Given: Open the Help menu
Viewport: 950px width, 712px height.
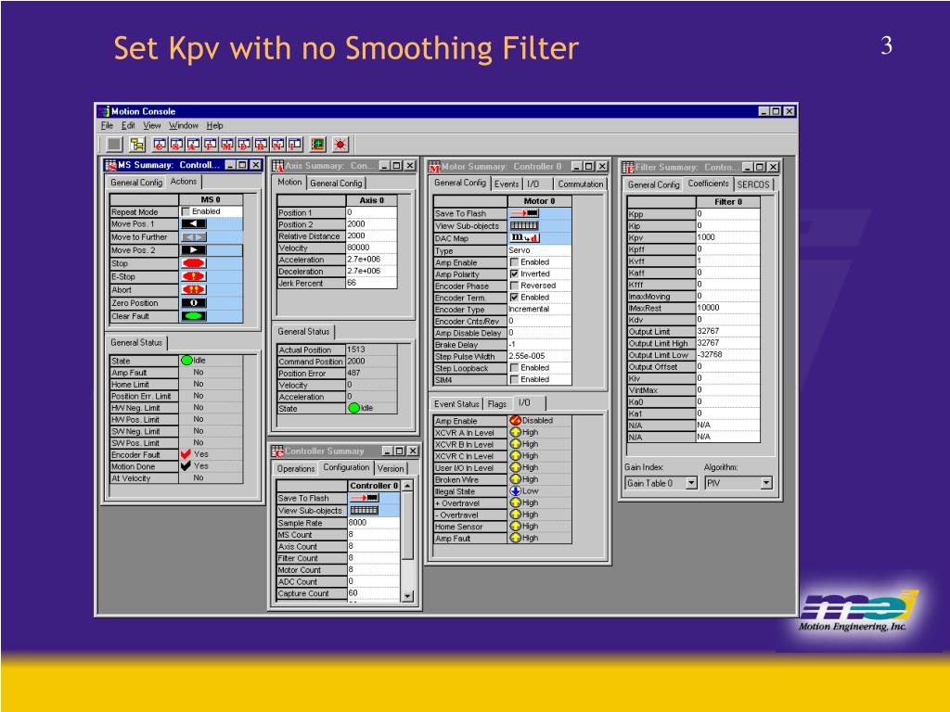Looking at the screenshot, I should point(214,125).
